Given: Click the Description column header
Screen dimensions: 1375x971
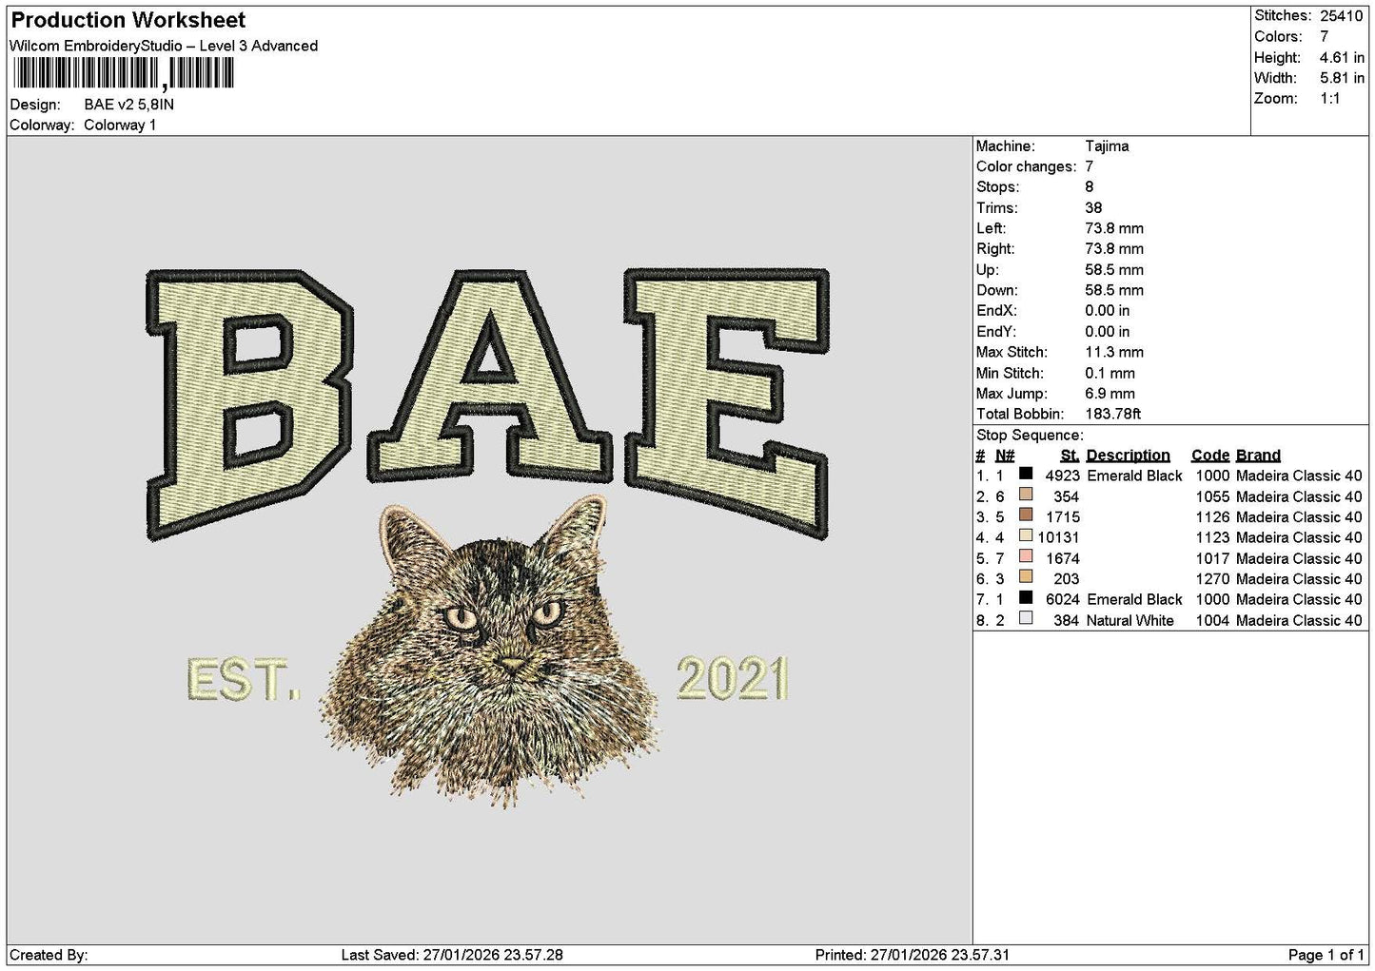Looking at the screenshot, I should (x=1128, y=456).
